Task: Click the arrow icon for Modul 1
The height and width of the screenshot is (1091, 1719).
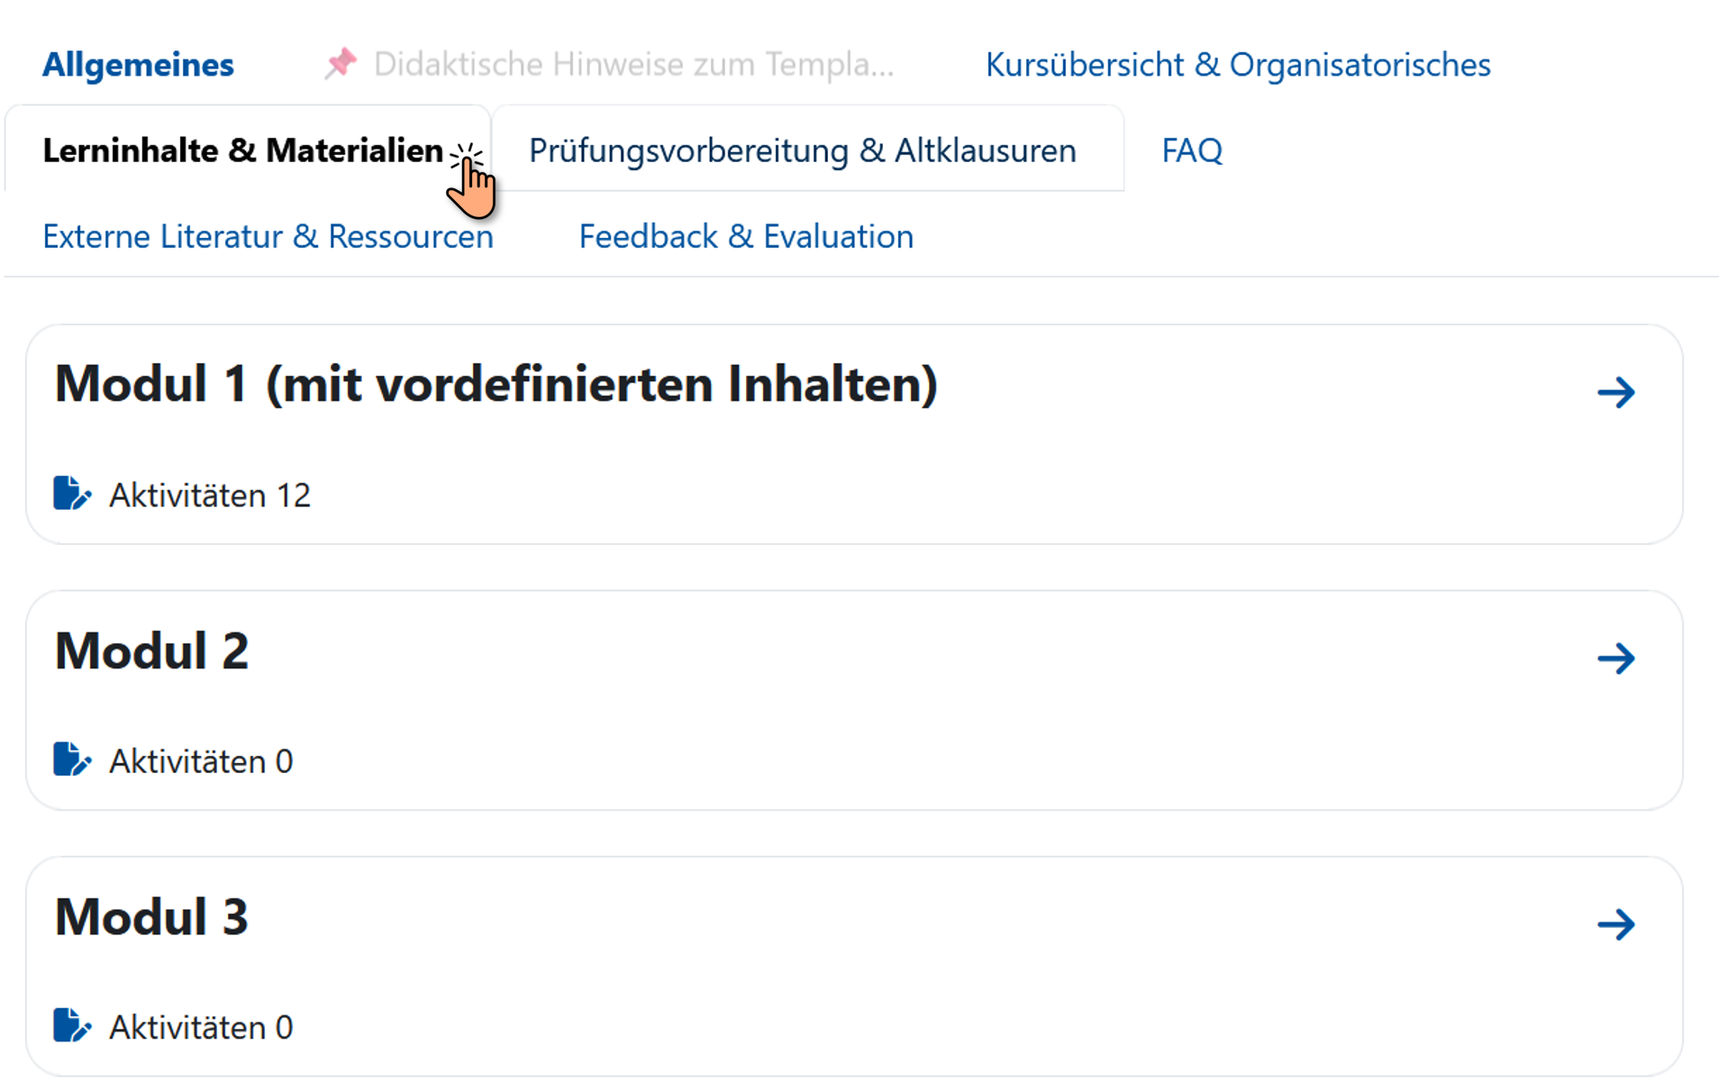Action: (x=1615, y=393)
